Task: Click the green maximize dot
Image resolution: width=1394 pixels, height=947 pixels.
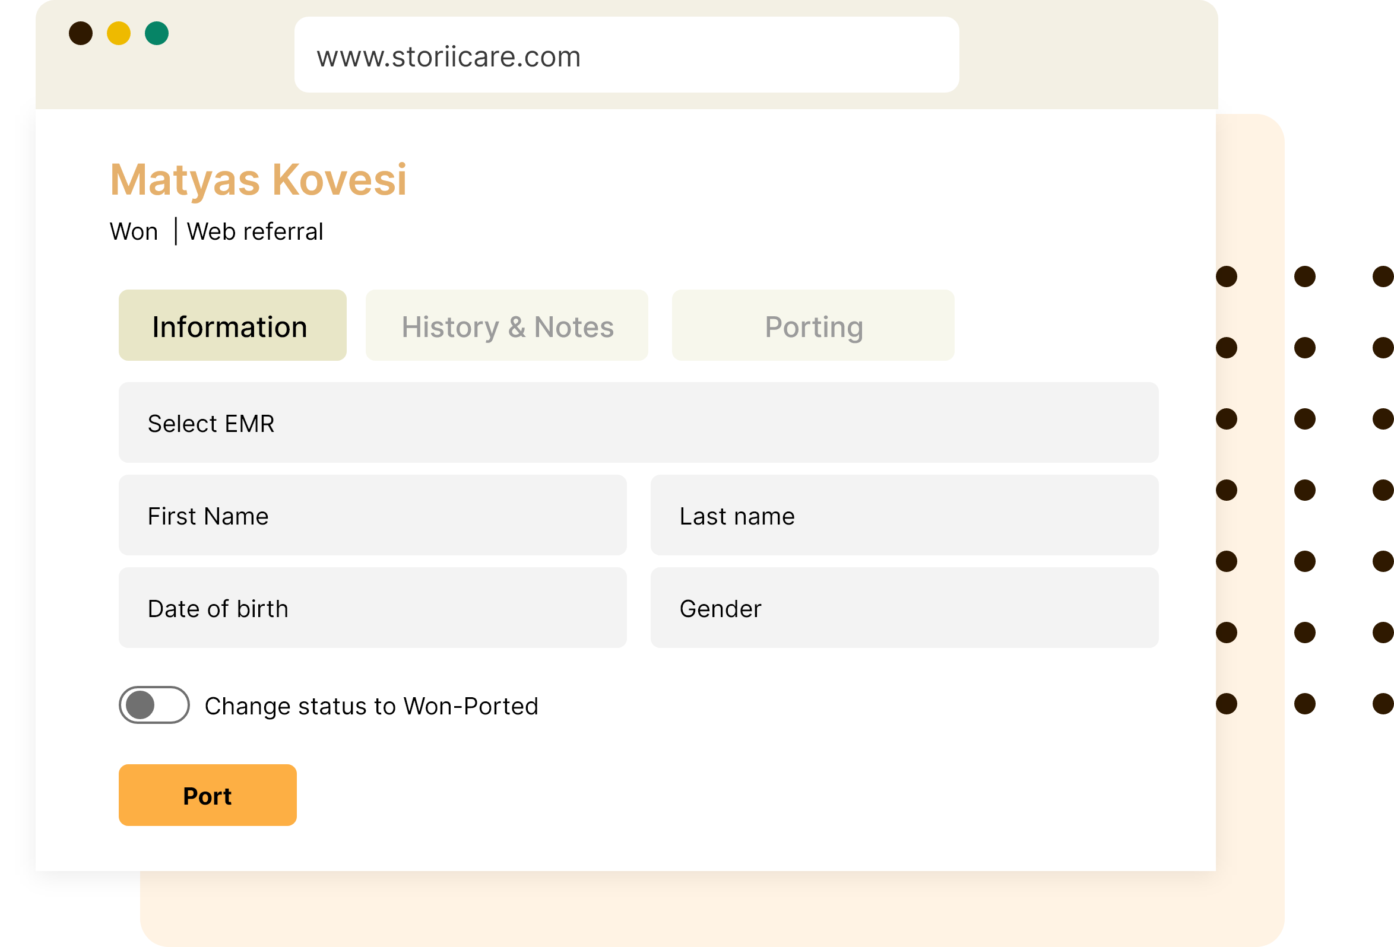Action: point(157,33)
